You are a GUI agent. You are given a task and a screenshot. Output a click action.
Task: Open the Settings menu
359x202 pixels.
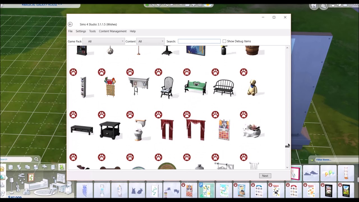81,31
